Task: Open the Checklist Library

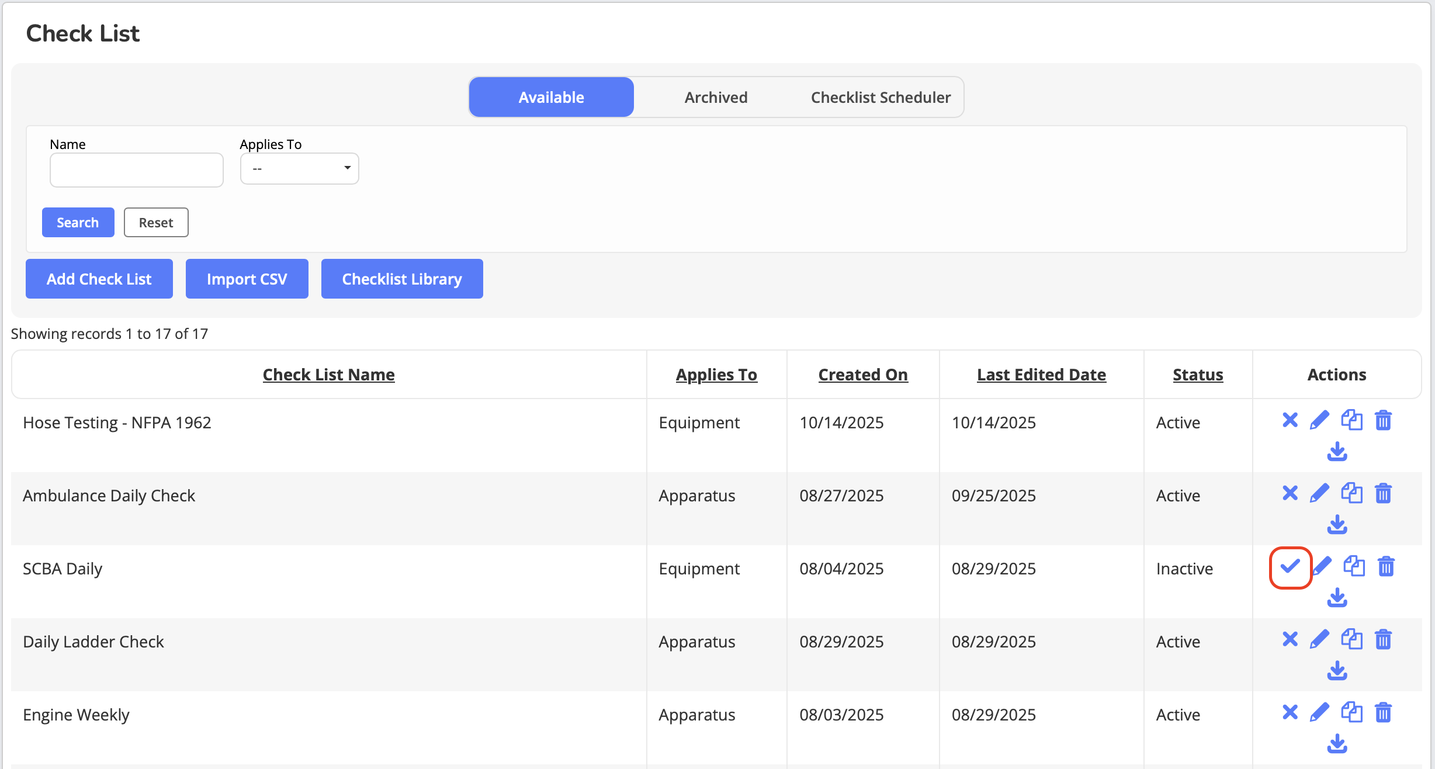Action: click(x=402, y=279)
